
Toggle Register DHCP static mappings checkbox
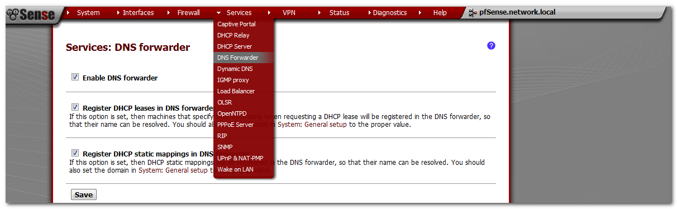click(75, 153)
